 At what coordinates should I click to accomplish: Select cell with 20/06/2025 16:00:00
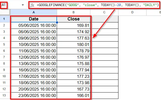tap(34, 89)
